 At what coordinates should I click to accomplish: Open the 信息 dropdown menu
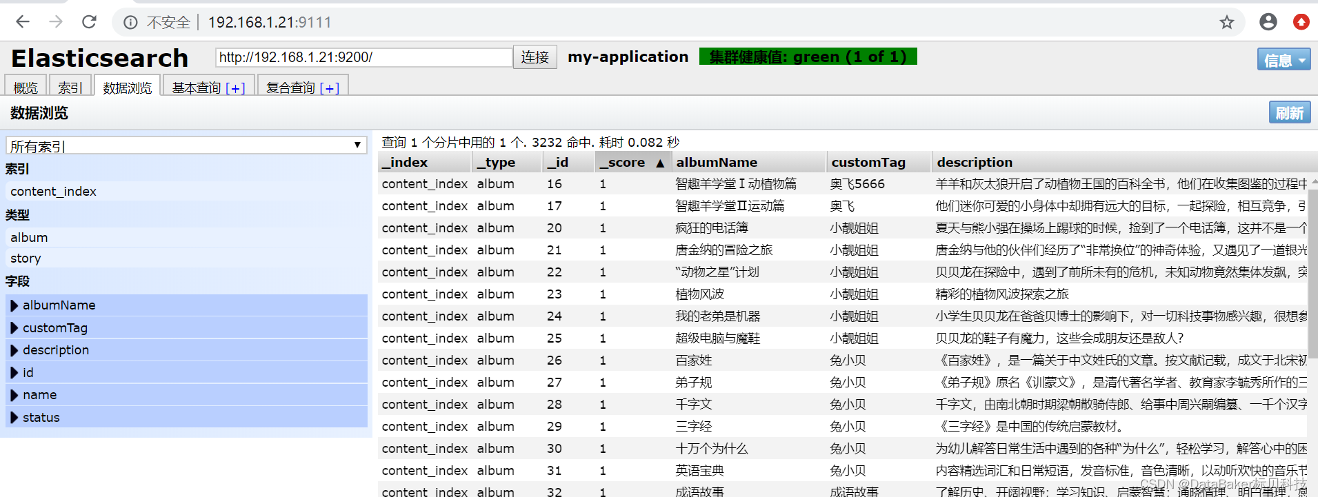click(1284, 60)
